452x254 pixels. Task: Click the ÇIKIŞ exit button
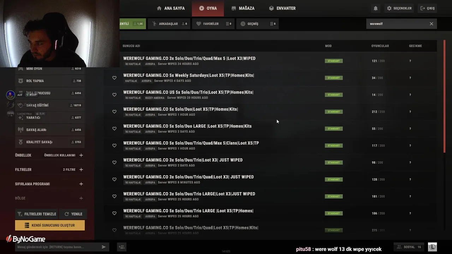pos(428,8)
